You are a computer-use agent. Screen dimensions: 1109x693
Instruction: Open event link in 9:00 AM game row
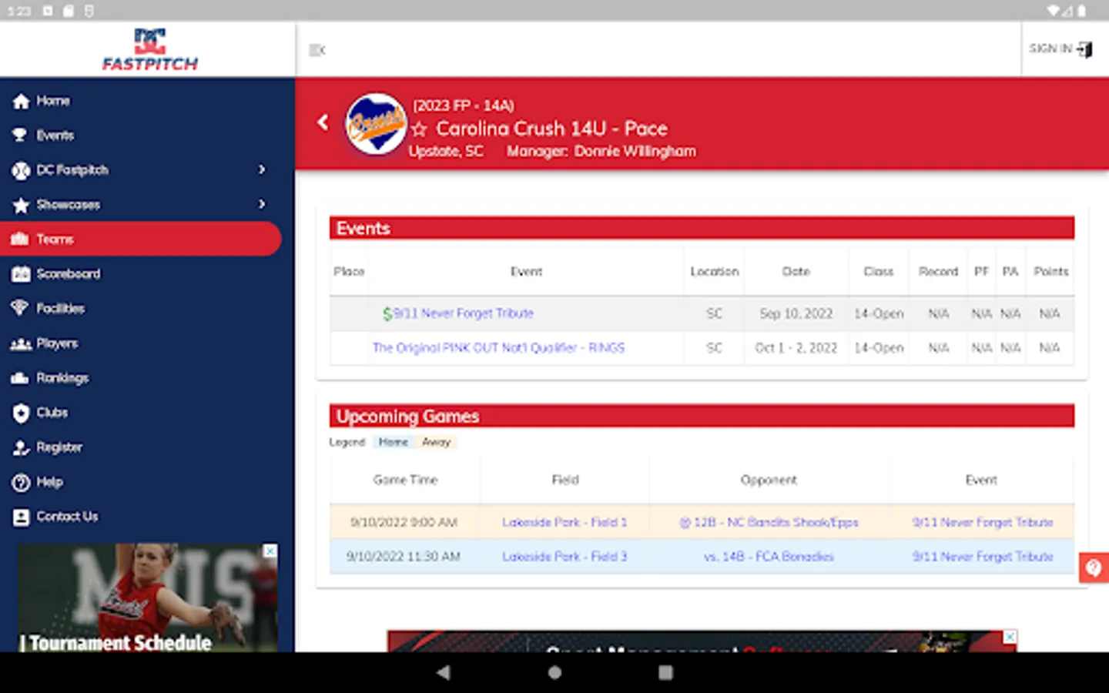coord(982,522)
